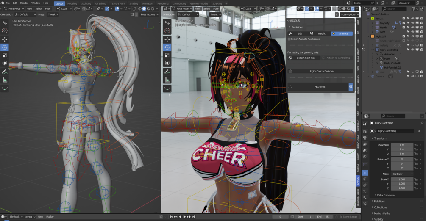Open Render properties tab icon
Screen dimensions: 426x221
tap(365, 131)
